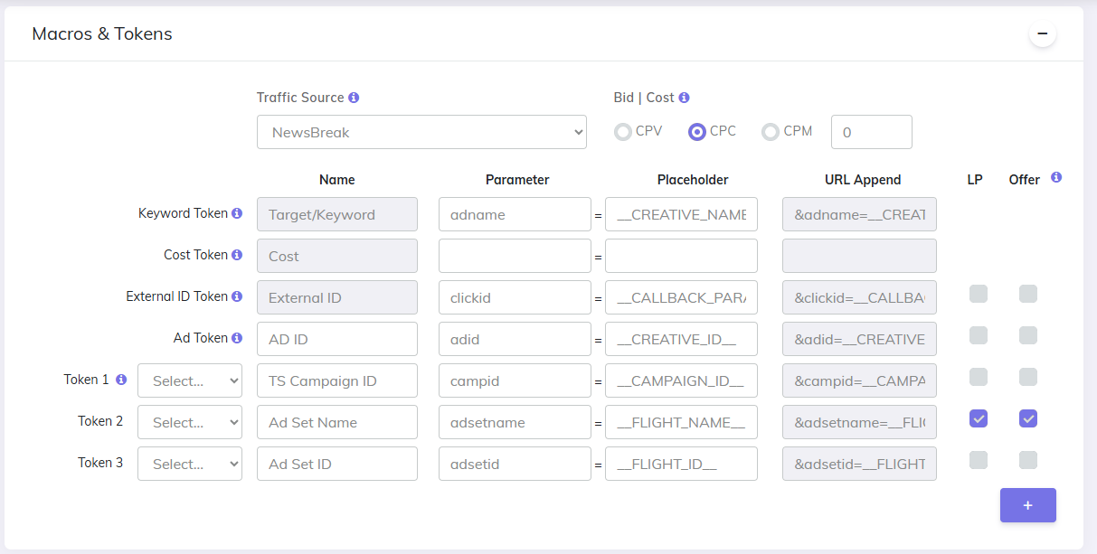The height and width of the screenshot is (554, 1097).
Task: Collapse the Macros & Tokens panel
Action: [x=1042, y=33]
